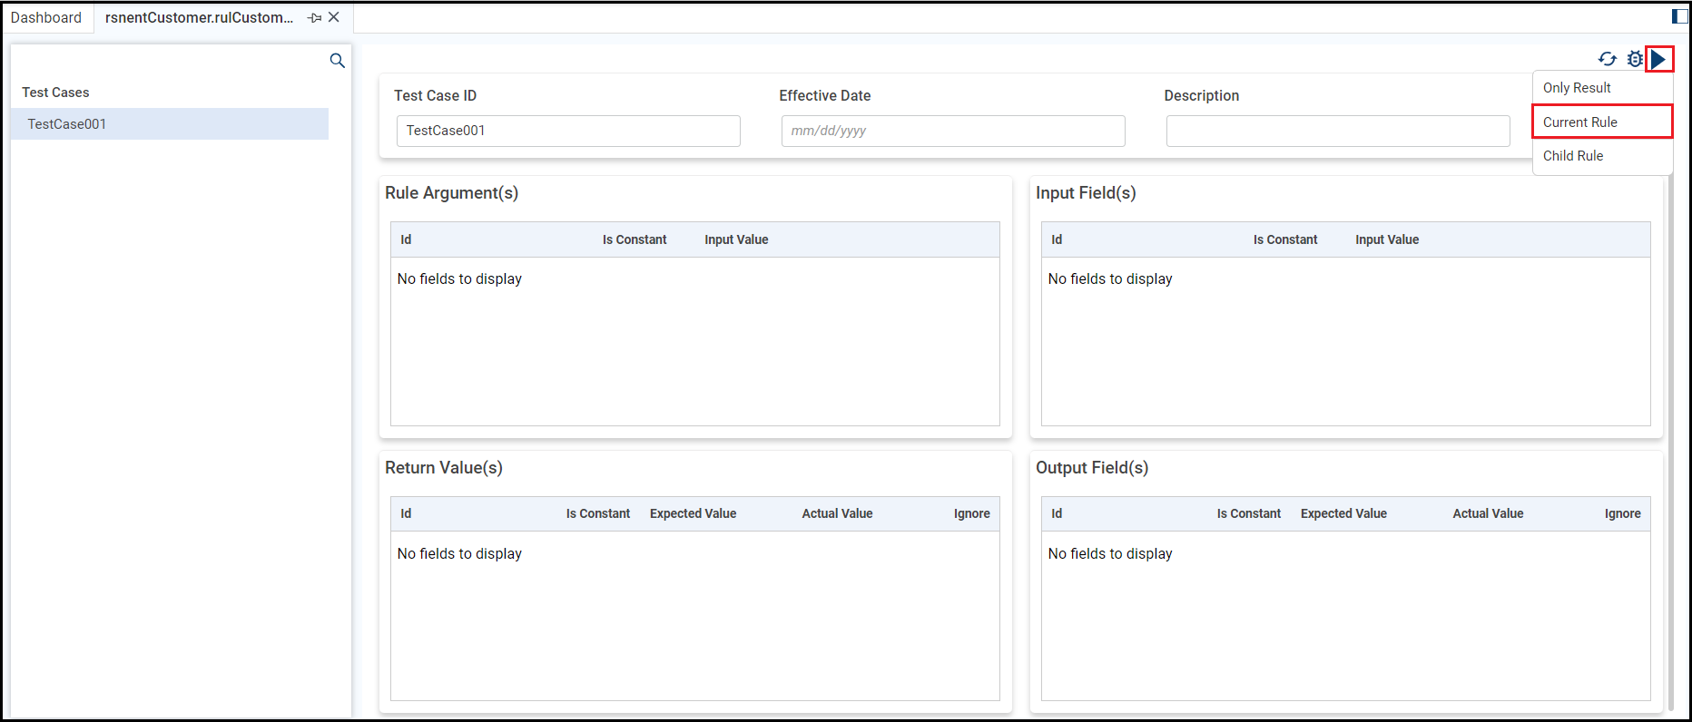1692x722 pixels.
Task: Select the rsnentCustomer.rulCustom tab
Action: coord(199,17)
